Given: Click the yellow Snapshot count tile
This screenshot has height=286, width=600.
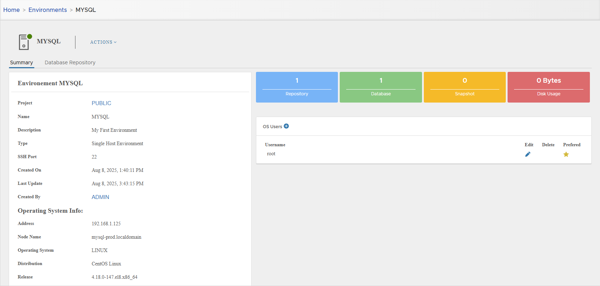Looking at the screenshot, I should point(465,87).
